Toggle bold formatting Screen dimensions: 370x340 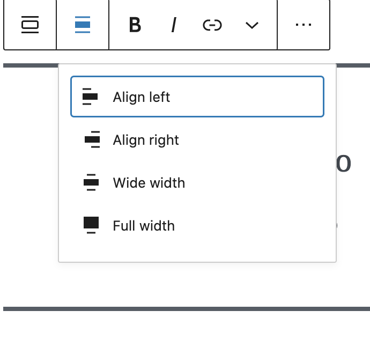click(x=135, y=25)
